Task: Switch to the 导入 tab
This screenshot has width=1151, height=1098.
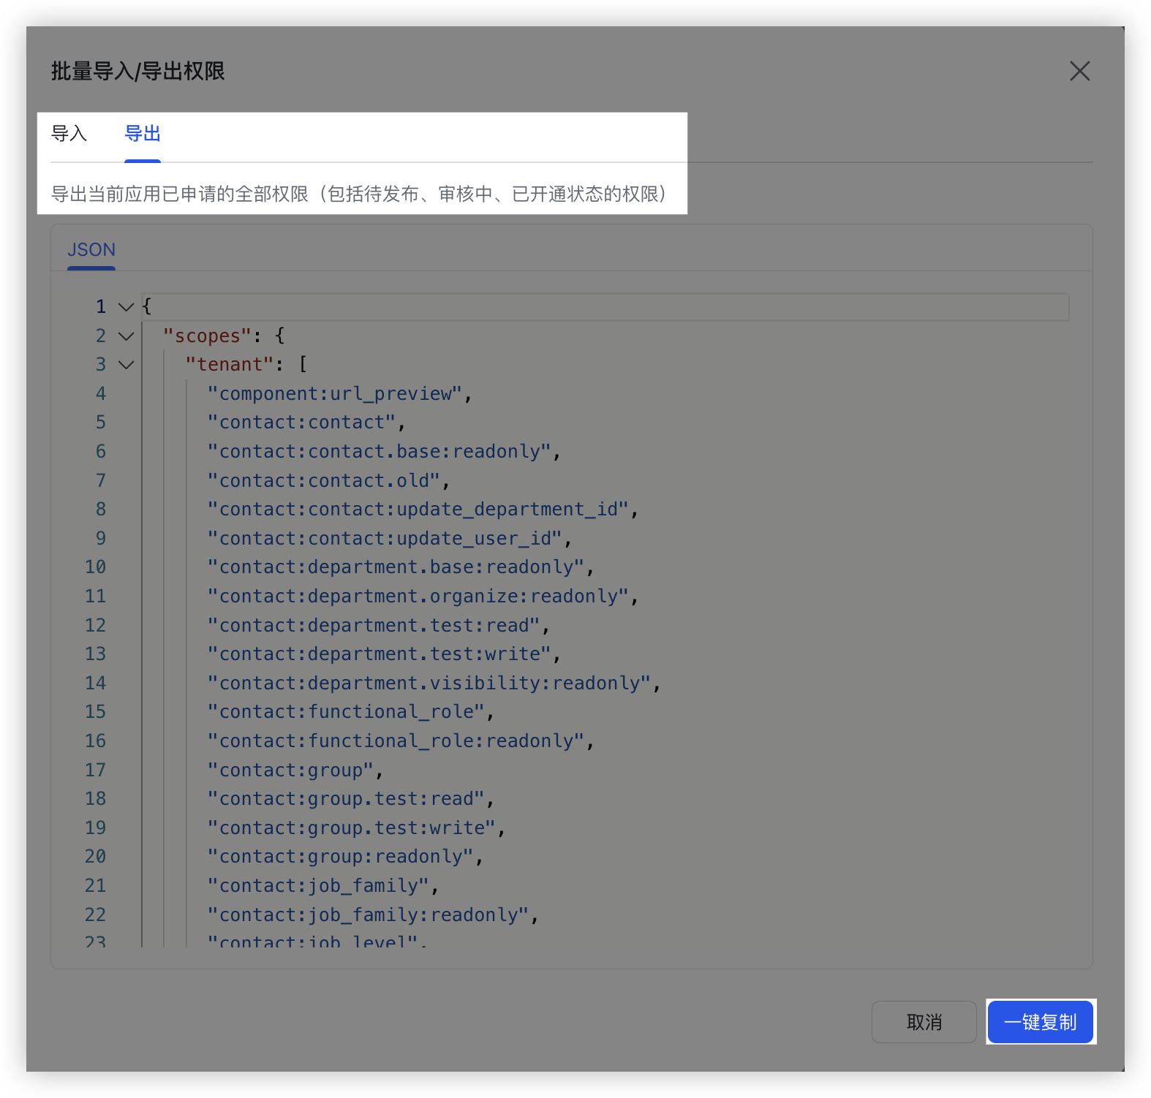Action: tap(69, 134)
